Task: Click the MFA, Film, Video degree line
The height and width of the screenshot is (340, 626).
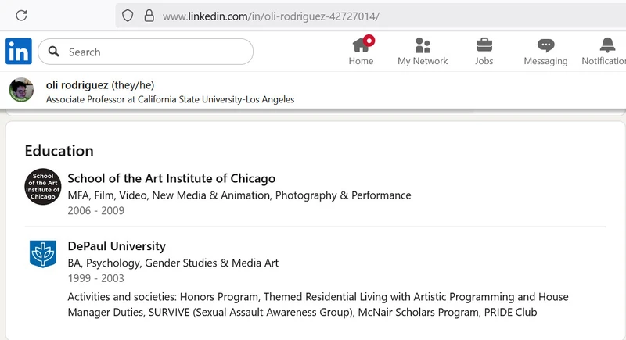Action: [239, 195]
